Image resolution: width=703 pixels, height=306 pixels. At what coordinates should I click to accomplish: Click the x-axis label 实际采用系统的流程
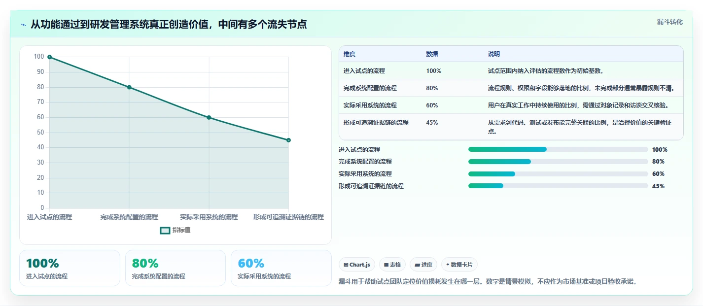(209, 217)
